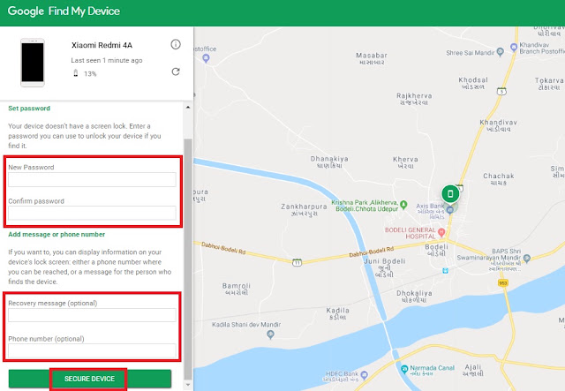
Task: Click the Kherva map label
Action: tap(405, 162)
